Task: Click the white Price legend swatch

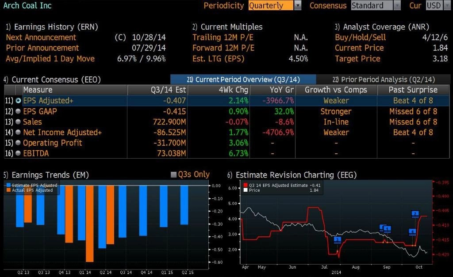Action: pyautogui.click(x=246, y=190)
